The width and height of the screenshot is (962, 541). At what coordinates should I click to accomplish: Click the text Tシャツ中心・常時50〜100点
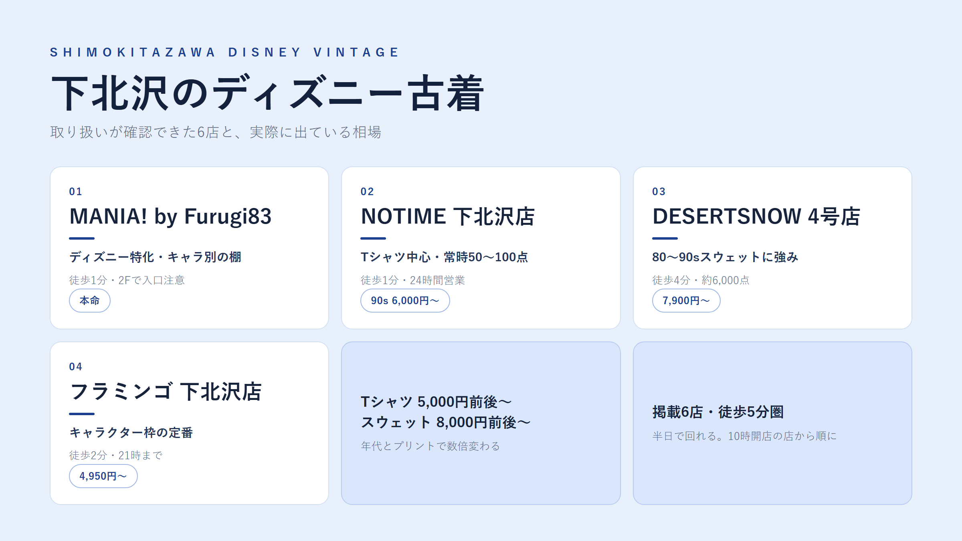[444, 257]
